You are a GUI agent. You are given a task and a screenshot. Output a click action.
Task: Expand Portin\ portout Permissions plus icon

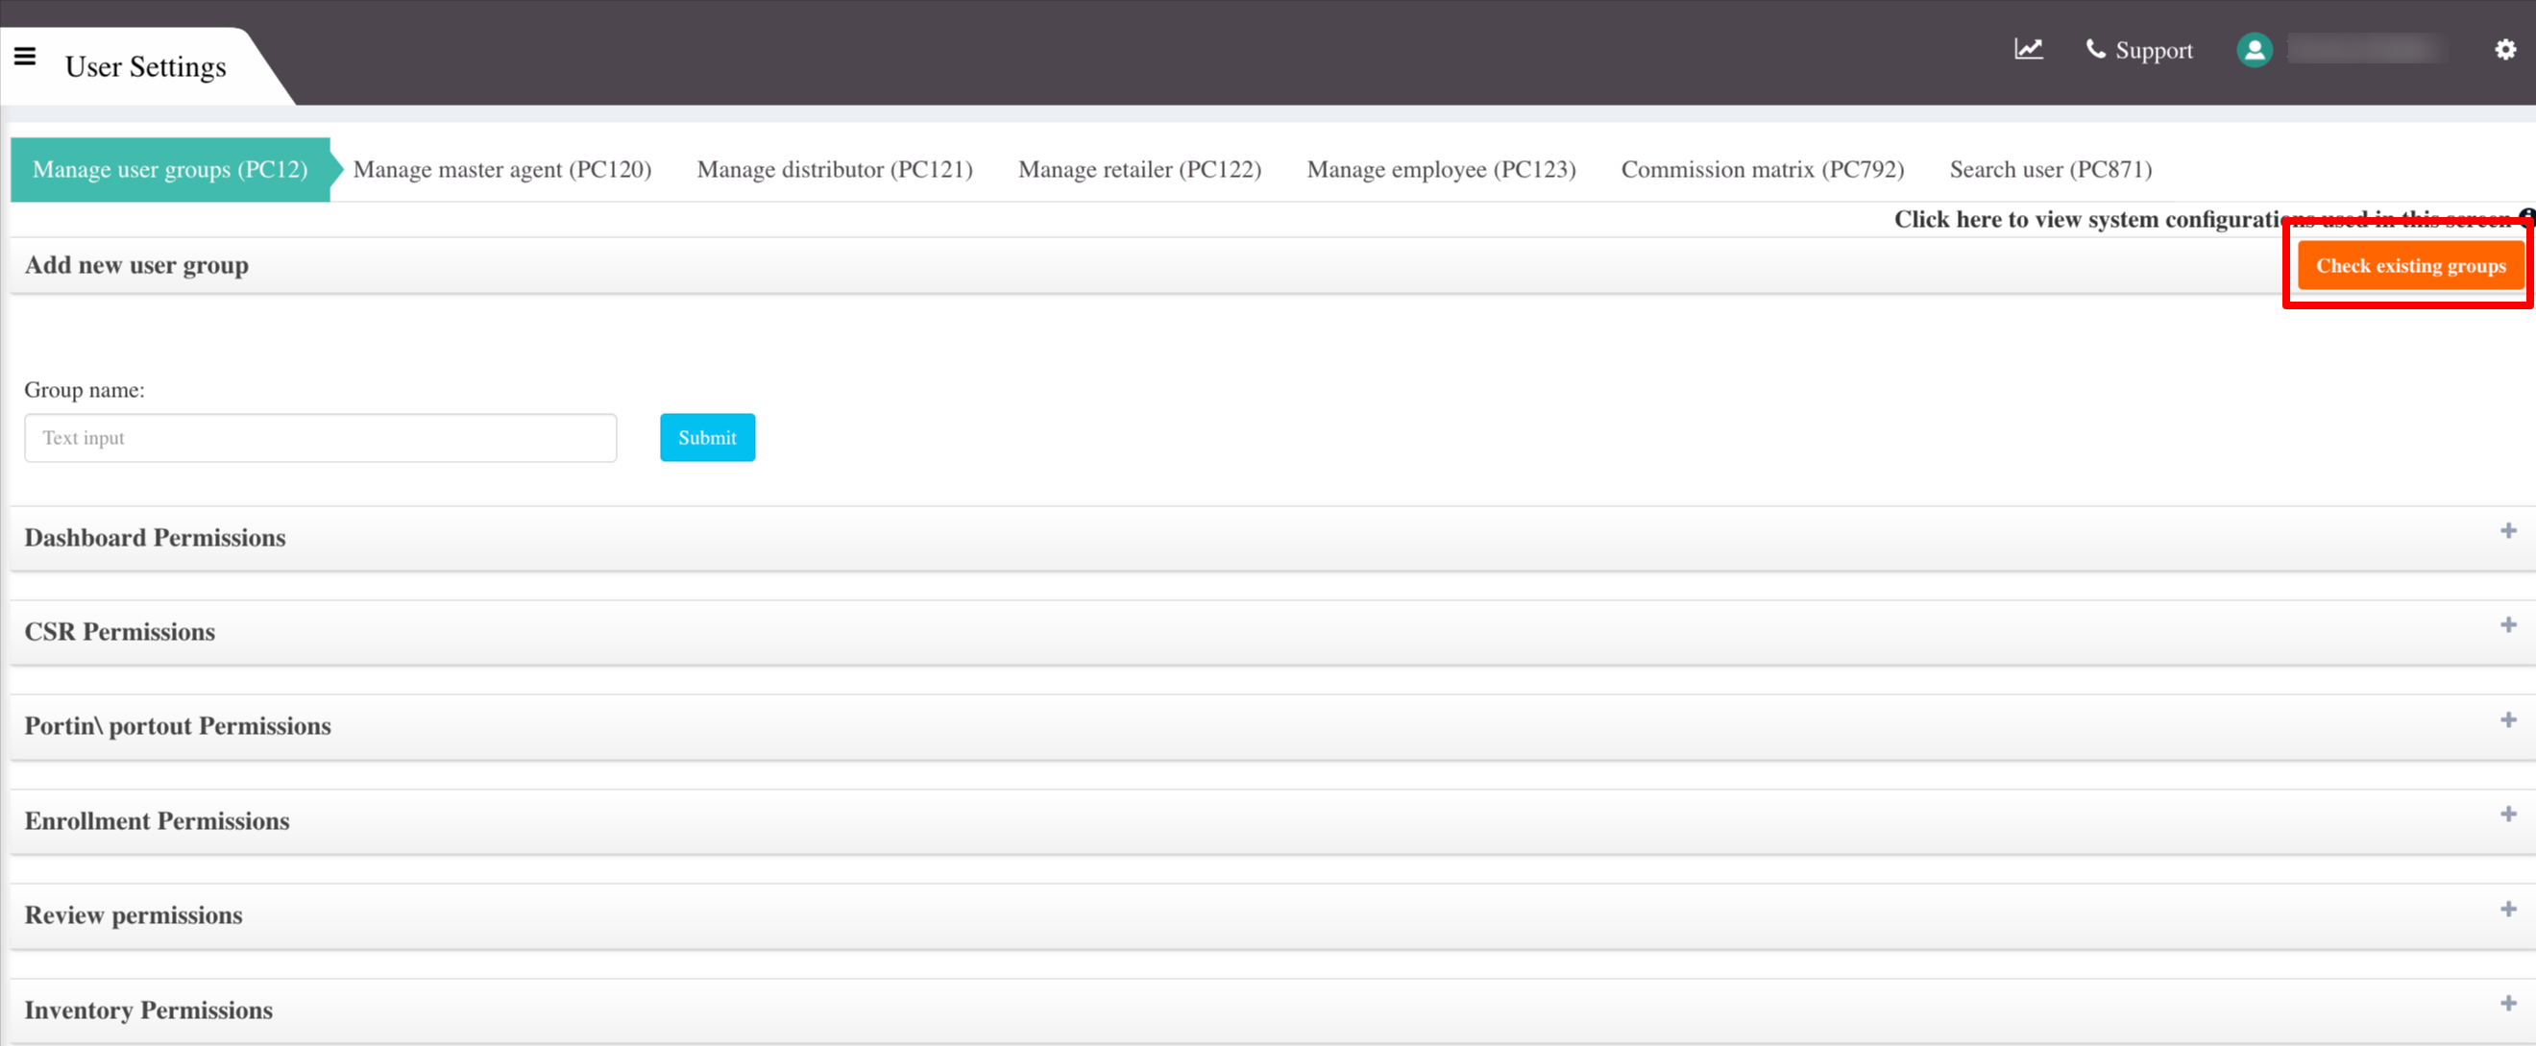2508,720
